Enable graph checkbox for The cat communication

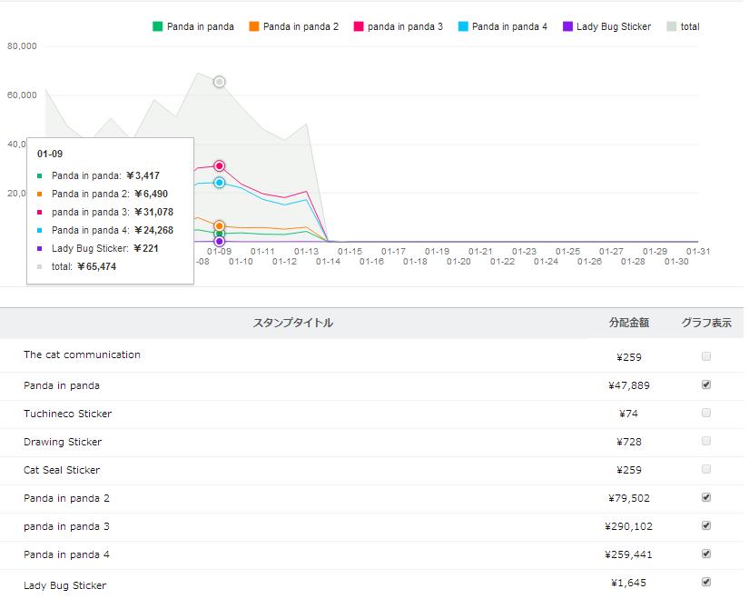706,356
